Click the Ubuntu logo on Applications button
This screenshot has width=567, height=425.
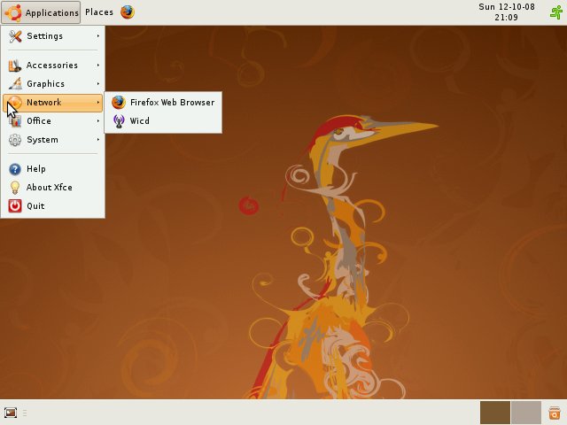[13, 12]
